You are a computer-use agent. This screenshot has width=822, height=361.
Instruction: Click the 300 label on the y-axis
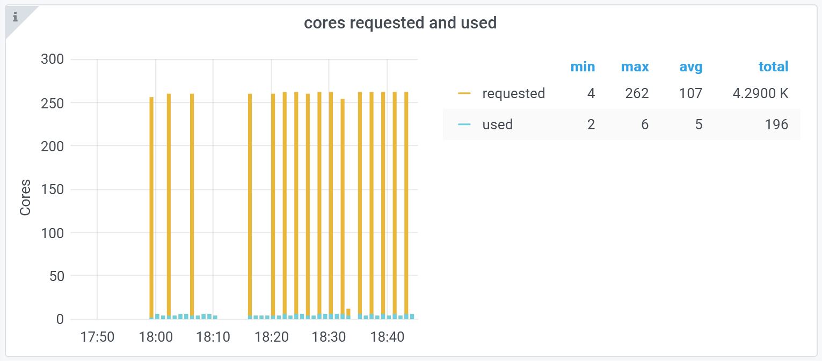pyautogui.click(x=52, y=59)
